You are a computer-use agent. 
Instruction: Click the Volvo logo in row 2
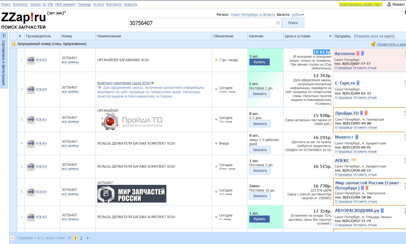pyautogui.click(x=31, y=90)
